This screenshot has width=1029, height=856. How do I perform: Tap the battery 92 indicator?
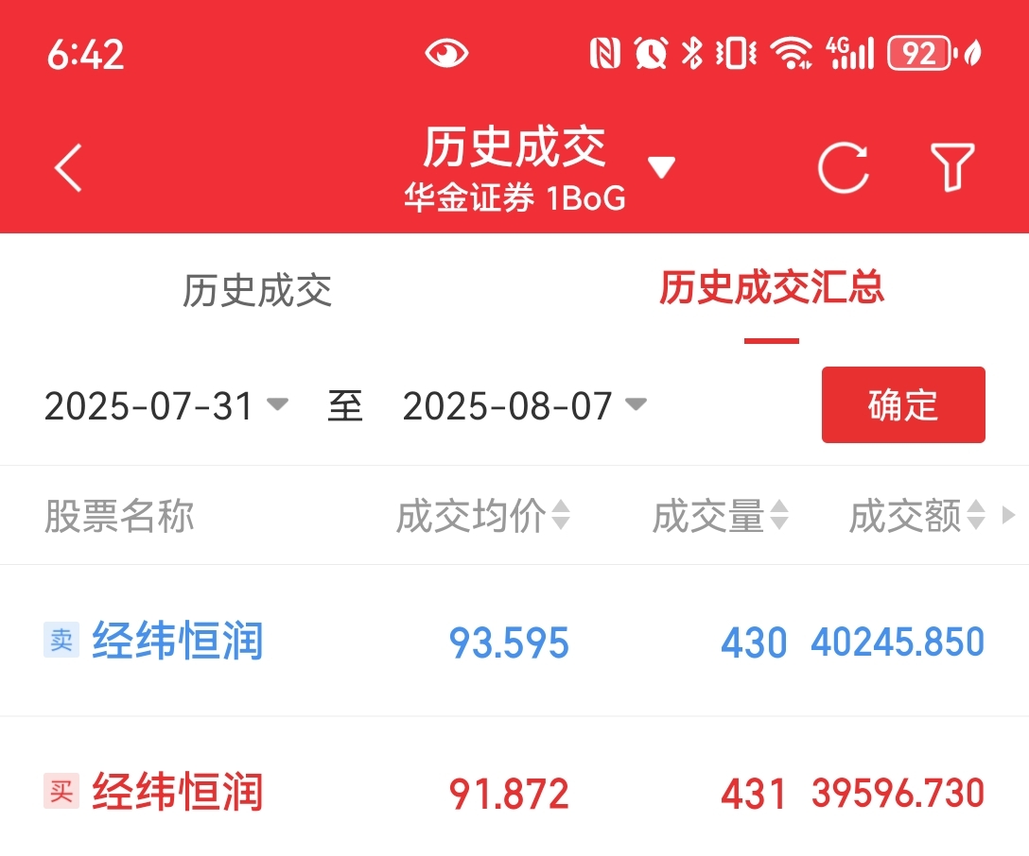922,53
